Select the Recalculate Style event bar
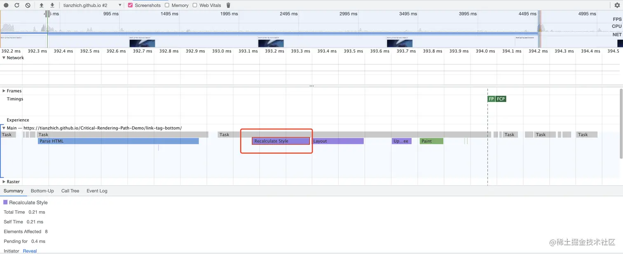The image size is (623, 254). [x=281, y=141]
